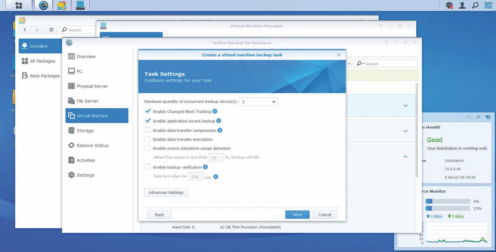The image size is (496, 252).
Task: Switch to Package Center from the taskbar
Action: click(62, 5)
